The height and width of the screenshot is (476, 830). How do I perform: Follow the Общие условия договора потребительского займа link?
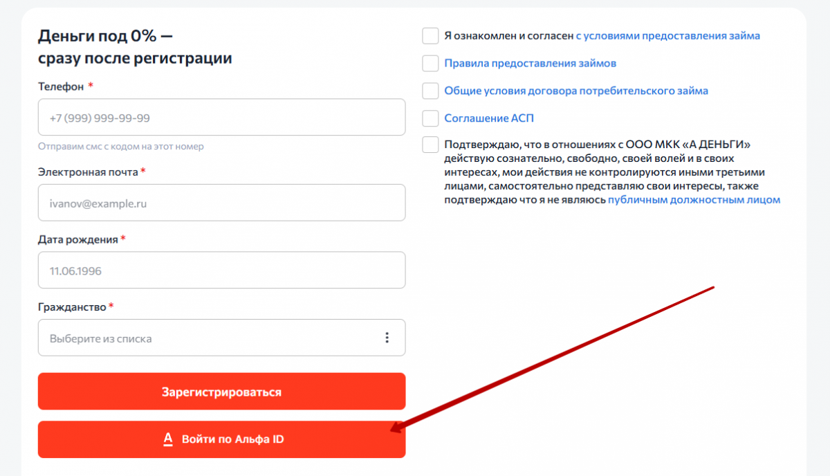(575, 91)
